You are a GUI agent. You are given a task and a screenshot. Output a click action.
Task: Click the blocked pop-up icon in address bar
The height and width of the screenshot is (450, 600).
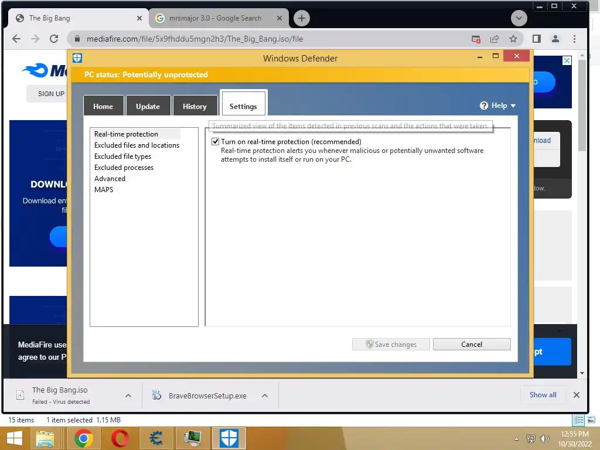[x=476, y=39]
